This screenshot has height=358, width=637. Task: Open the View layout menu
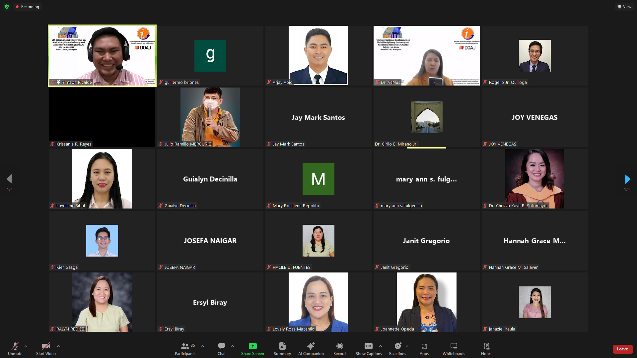[x=624, y=7]
